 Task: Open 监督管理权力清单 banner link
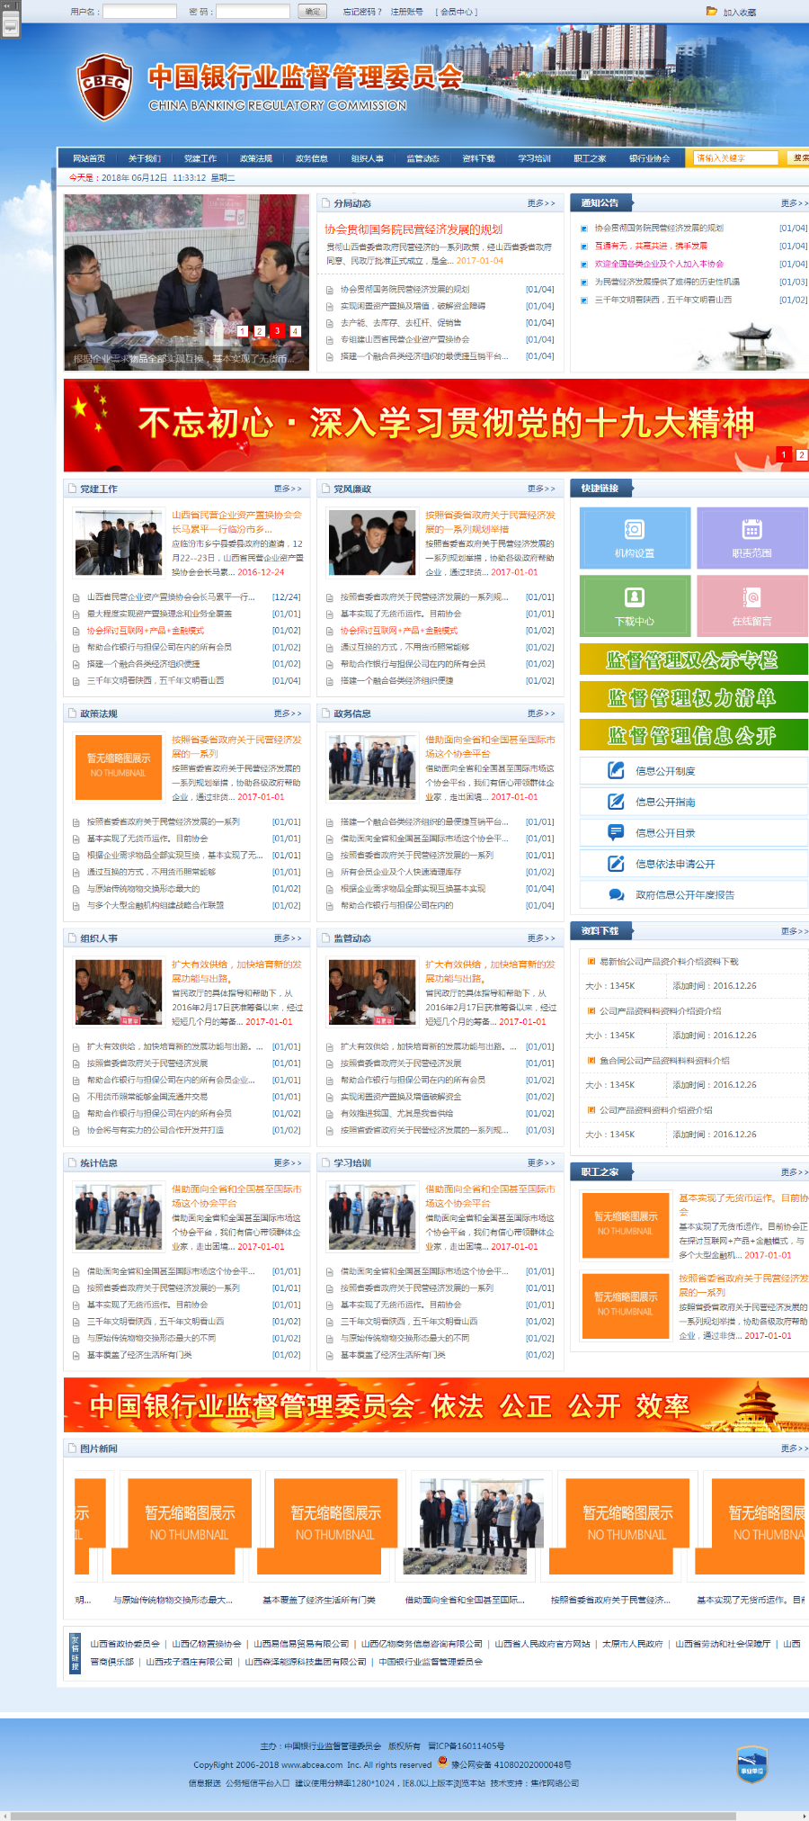tap(694, 697)
